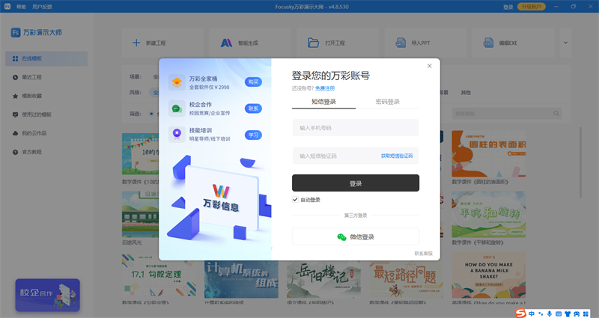The height and width of the screenshot is (318, 599).
Task: Click the 万彩全家桶 orange layers icon
Action: (177, 82)
